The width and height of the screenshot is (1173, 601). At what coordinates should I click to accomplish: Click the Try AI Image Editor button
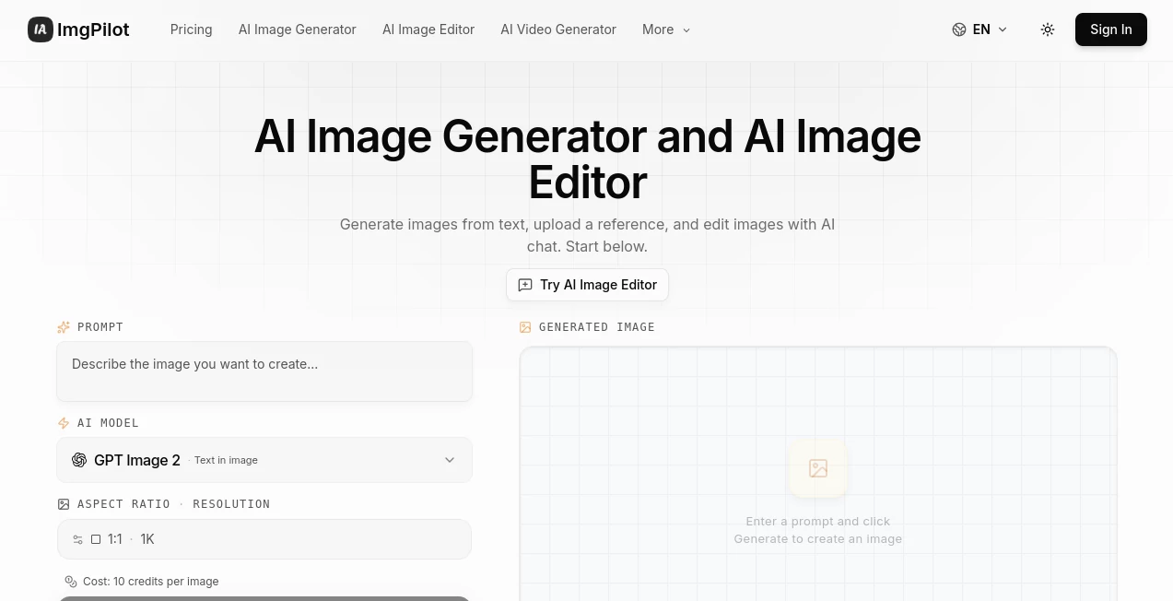point(588,285)
